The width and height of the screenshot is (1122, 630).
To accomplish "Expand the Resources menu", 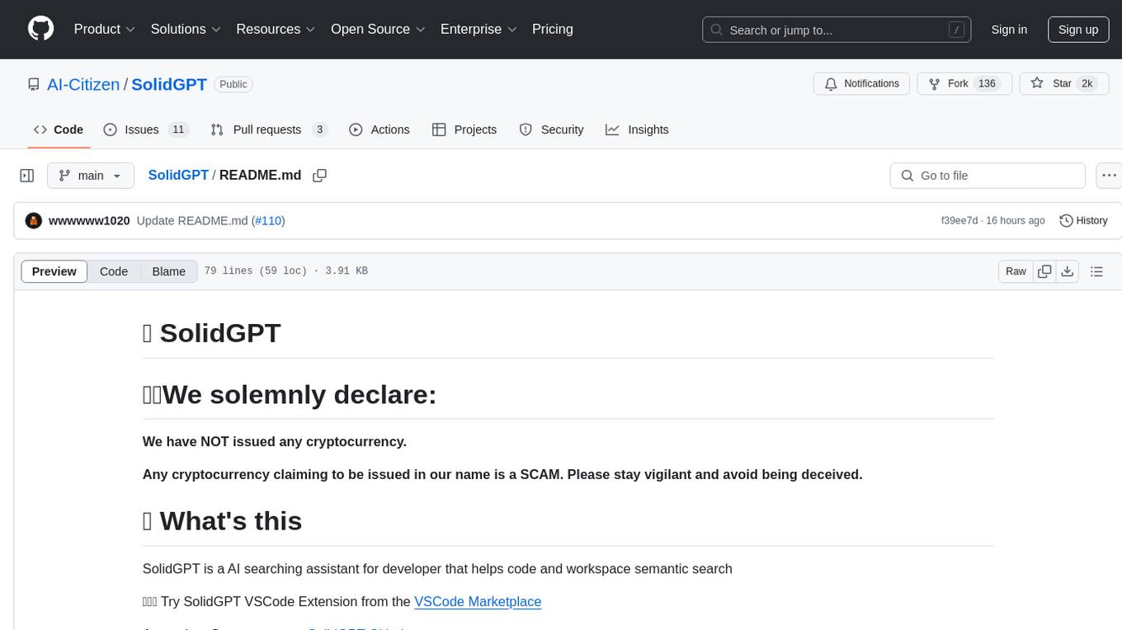I will (276, 29).
